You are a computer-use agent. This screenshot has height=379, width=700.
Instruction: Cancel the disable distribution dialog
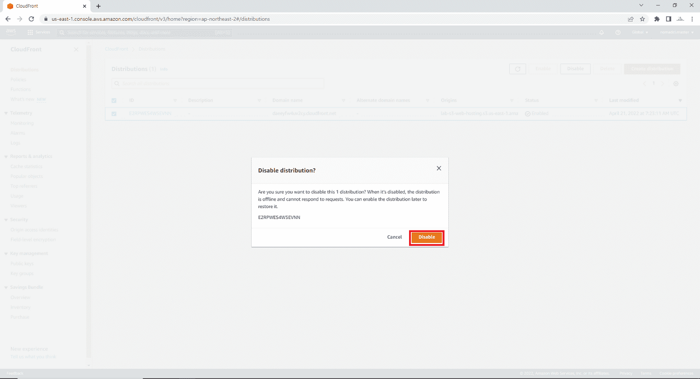click(394, 237)
